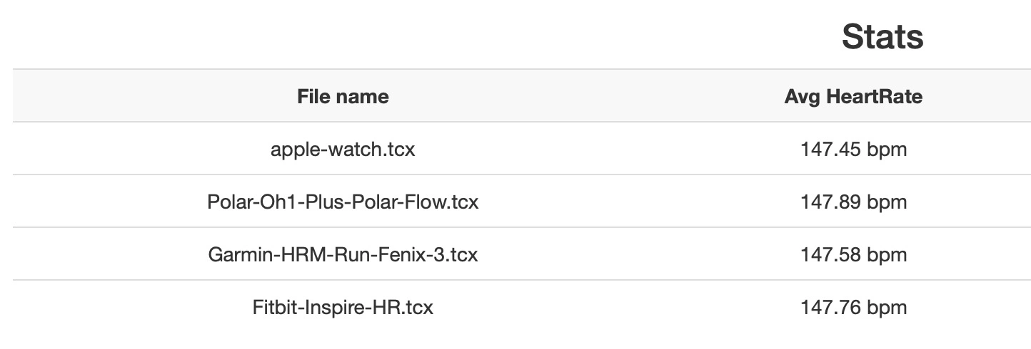Click the 147.58 bpm heart rate value
Screen dimensions: 1031x349
[853, 255]
